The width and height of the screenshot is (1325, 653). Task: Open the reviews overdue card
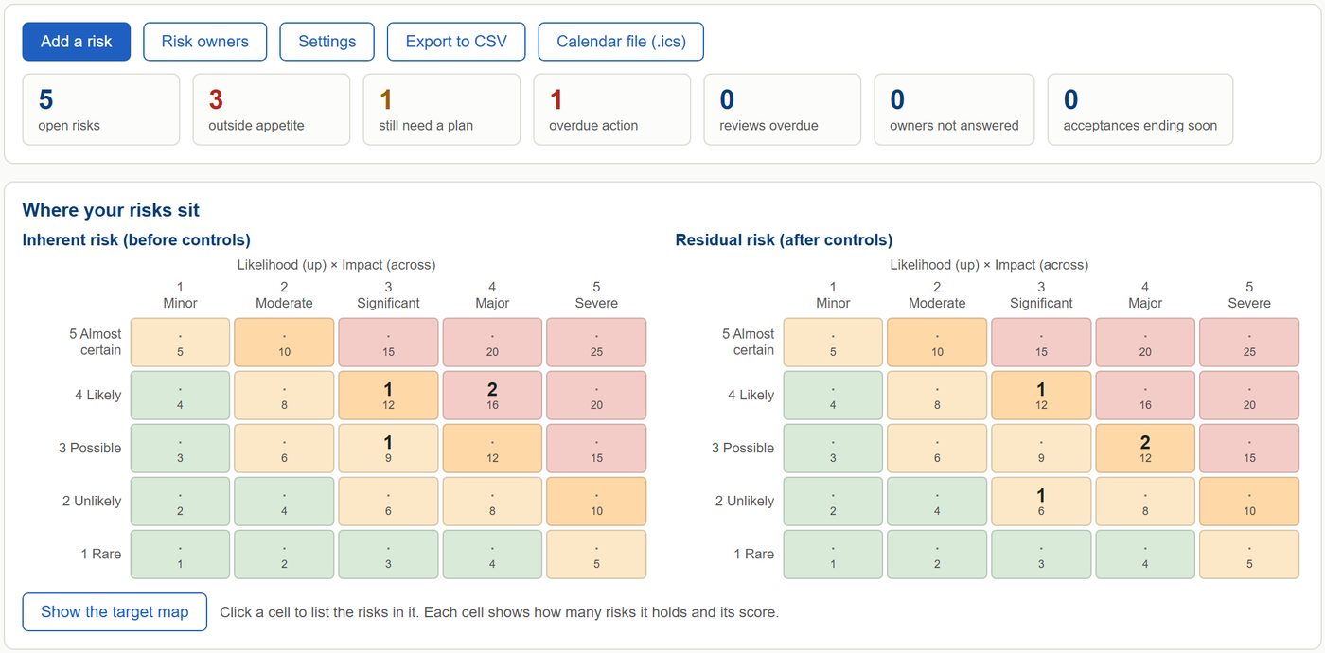[783, 110]
